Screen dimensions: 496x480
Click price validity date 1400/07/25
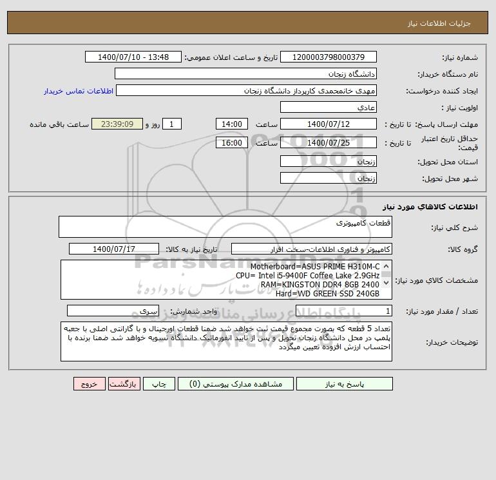[x=329, y=142]
